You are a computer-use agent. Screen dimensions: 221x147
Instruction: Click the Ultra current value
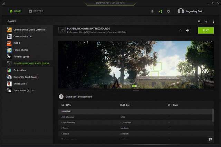(123, 117)
